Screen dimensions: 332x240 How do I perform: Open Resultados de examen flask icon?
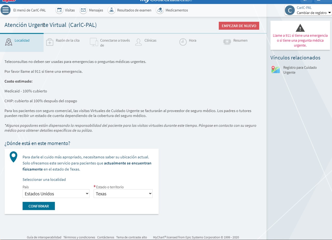pyautogui.click(x=111, y=10)
